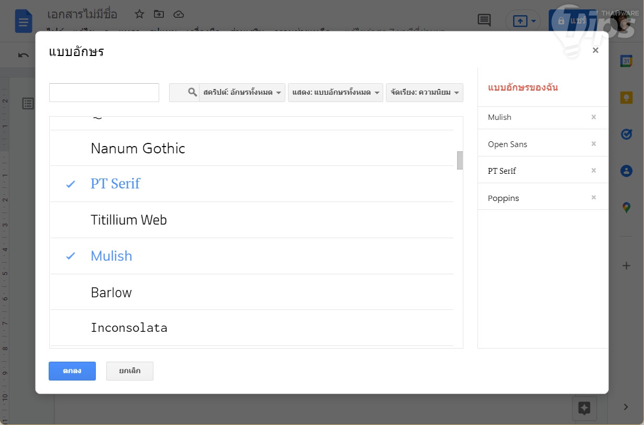
Task: Remove Mulish from My fonts list
Action: pyautogui.click(x=594, y=117)
